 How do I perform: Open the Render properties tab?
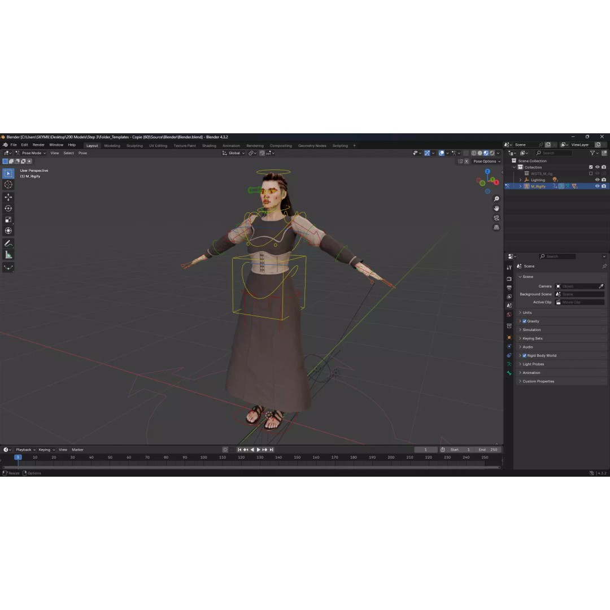click(x=509, y=278)
